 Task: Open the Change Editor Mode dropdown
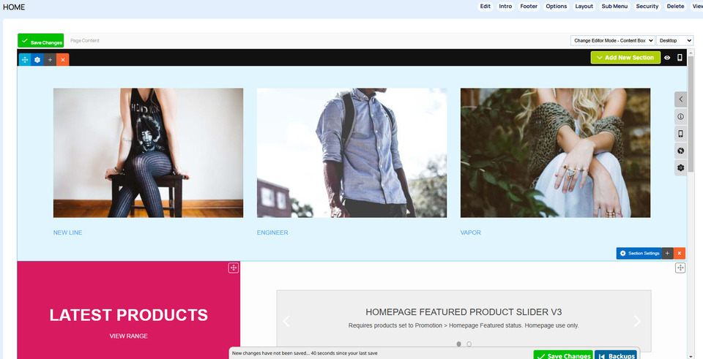[612, 41]
